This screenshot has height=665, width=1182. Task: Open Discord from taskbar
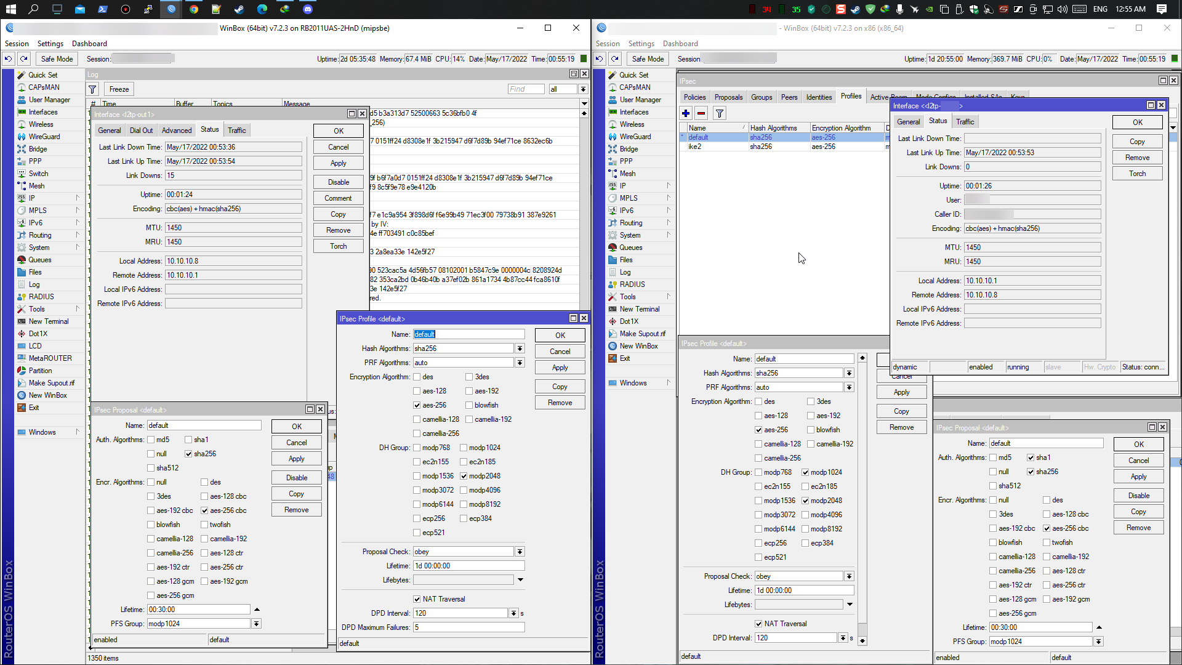point(308,9)
